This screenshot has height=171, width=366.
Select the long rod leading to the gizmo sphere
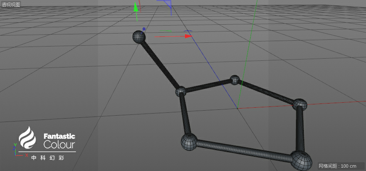(159, 65)
